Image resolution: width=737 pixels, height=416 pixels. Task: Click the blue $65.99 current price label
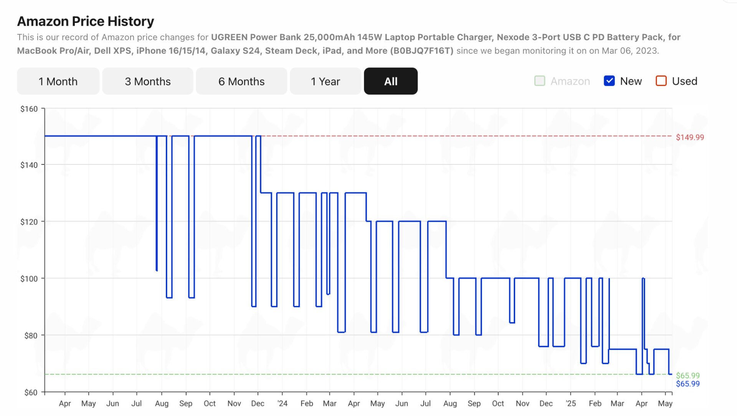coord(687,384)
